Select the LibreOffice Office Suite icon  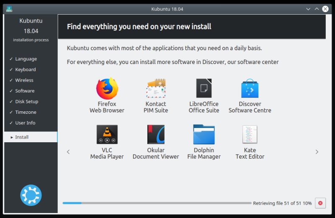click(x=204, y=88)
